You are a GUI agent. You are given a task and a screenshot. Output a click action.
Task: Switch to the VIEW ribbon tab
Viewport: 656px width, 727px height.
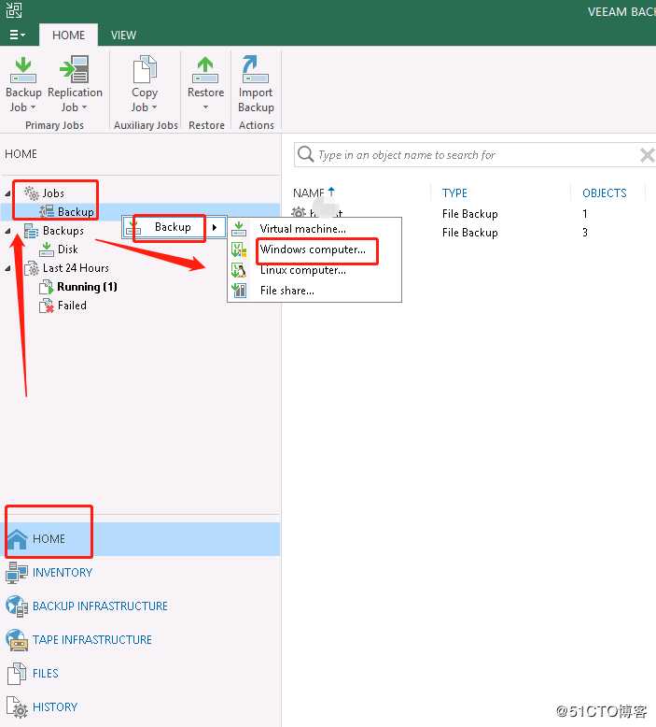123,36
